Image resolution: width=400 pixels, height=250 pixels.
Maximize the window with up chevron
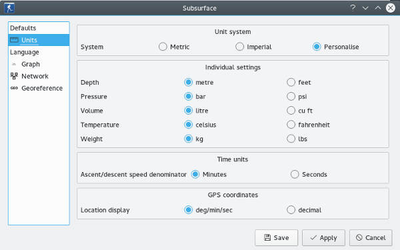pyautogui.click(x=378, y=8)
